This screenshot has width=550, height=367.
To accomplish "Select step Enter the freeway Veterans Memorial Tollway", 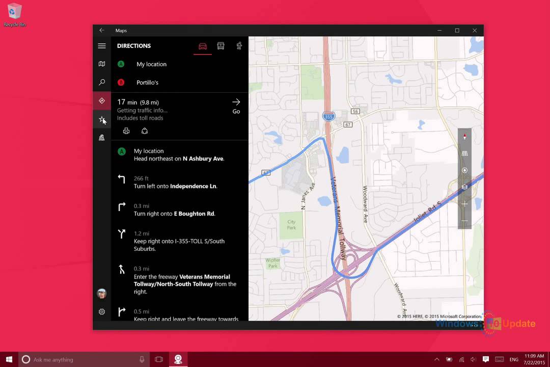I will [x=180, y=280].
